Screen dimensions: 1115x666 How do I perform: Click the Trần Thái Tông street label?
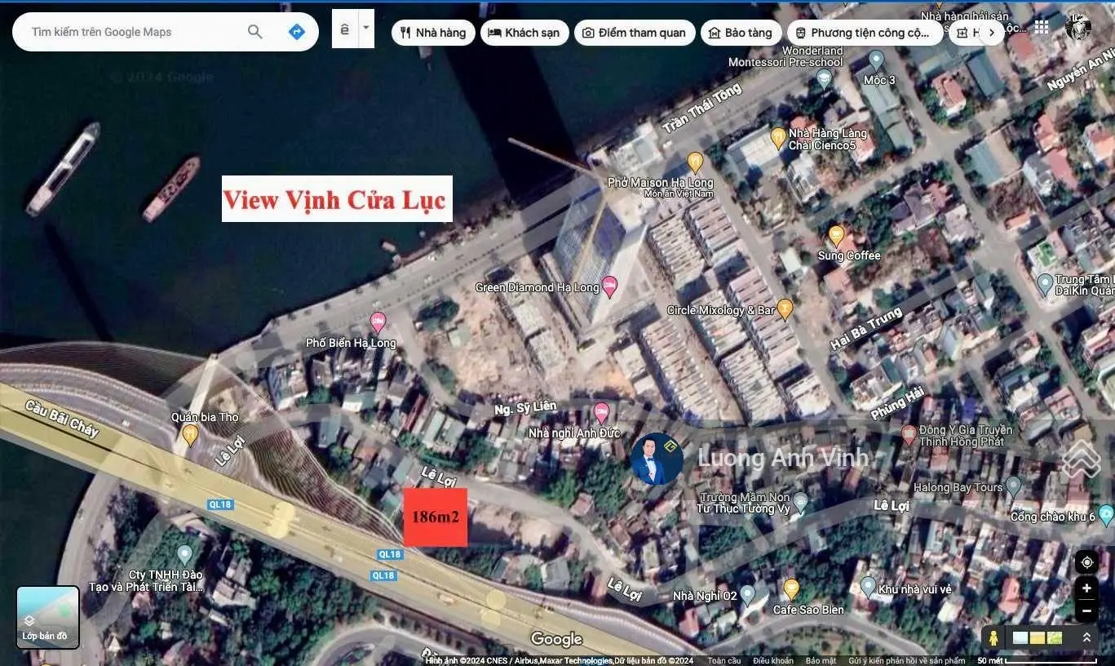pyautogui.click(x=702, y=108)
